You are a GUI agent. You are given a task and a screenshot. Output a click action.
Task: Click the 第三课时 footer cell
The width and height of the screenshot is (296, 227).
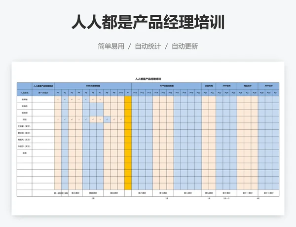click(x=75, y=193)
